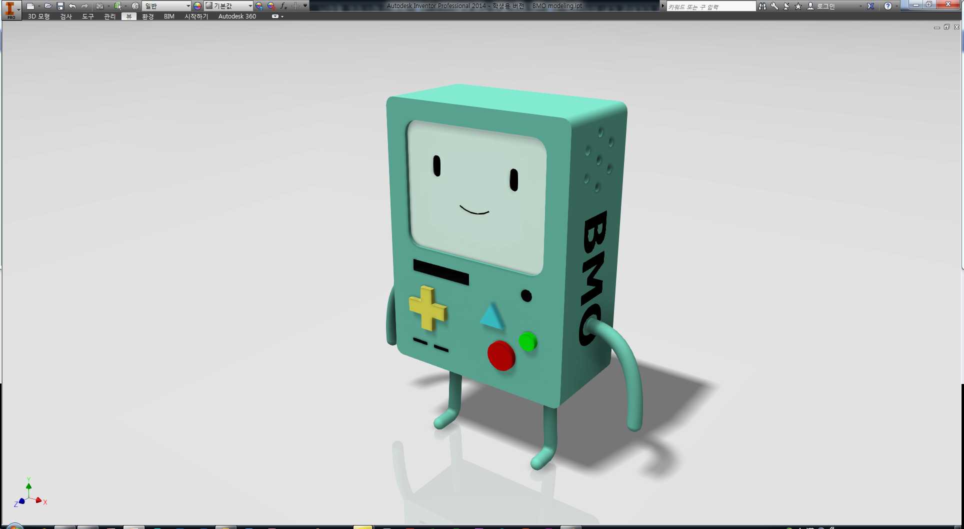Open the Autodesk Exchange Apps X icon
This screenshot has height=529, width=964.
click(870, 6)
